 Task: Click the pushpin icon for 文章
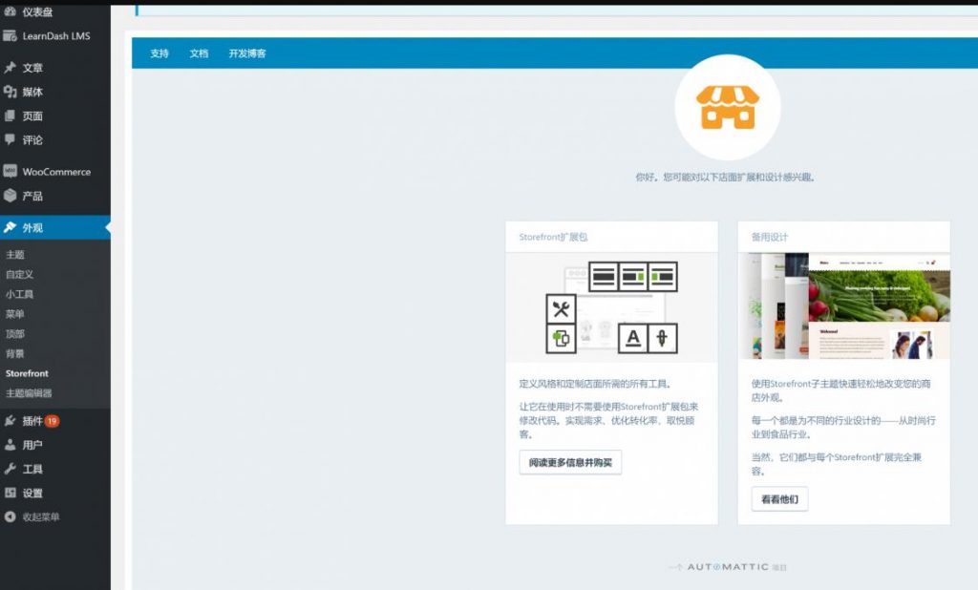pos(10,68)
